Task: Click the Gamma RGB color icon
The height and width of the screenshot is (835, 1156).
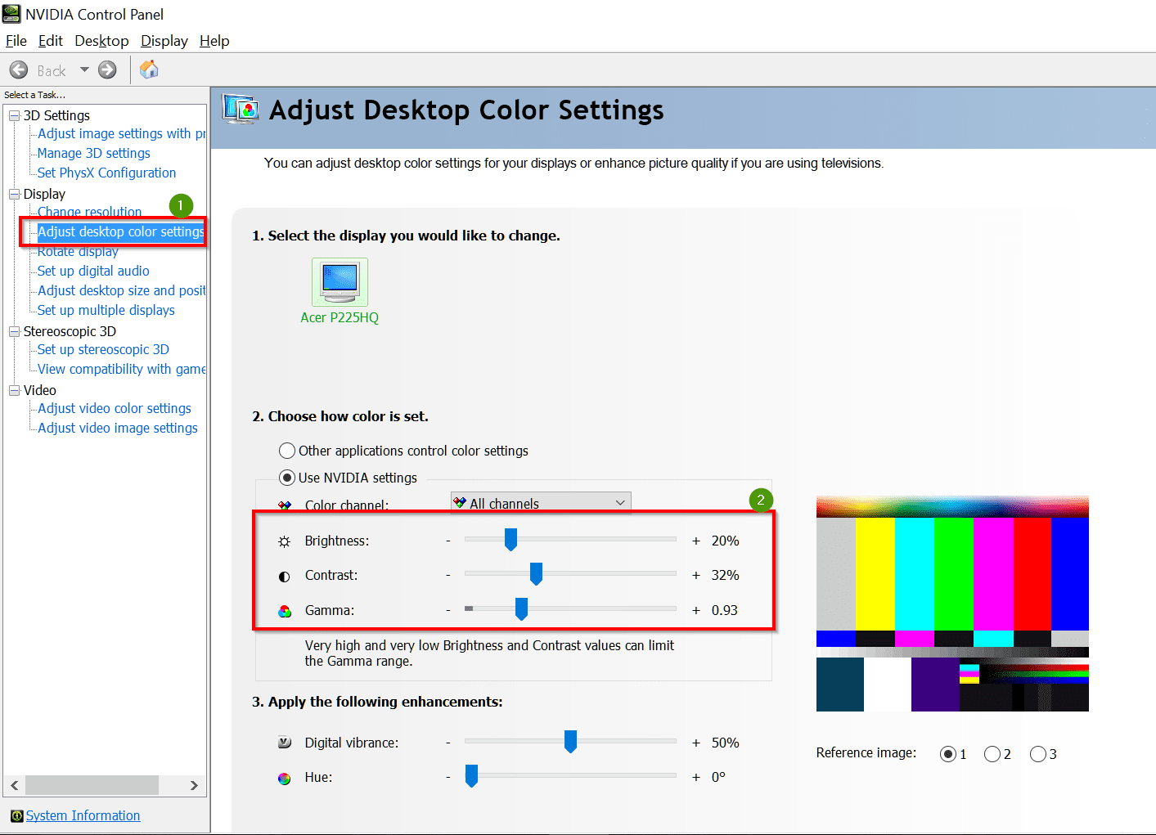Action: click(284, 610)
